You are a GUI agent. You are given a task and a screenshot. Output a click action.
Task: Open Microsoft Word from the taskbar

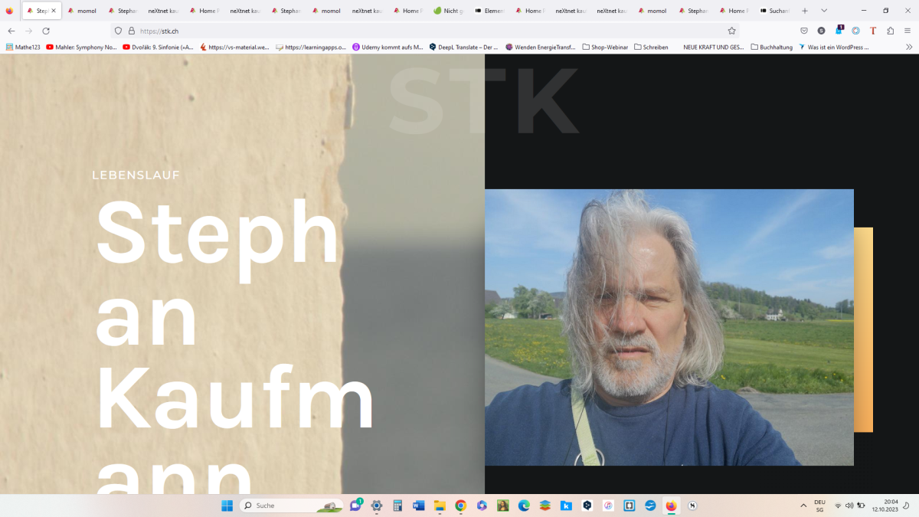pos(418,506)
